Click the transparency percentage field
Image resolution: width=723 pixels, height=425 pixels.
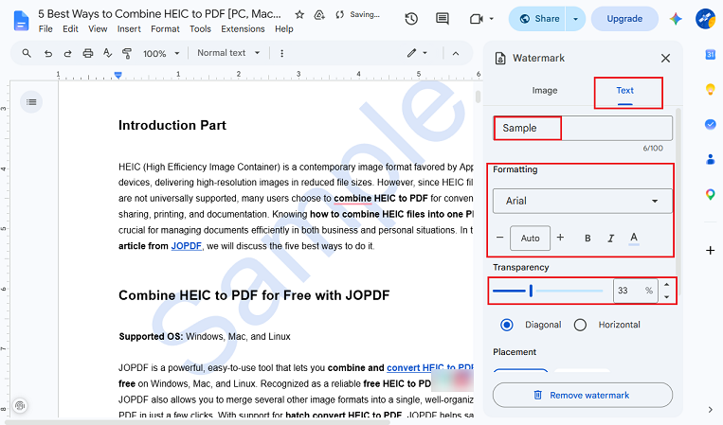[636, 291]
